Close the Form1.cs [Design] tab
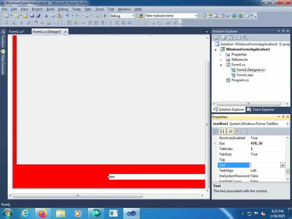This screenshot has height=219, width=292. (x=65, y=32)
